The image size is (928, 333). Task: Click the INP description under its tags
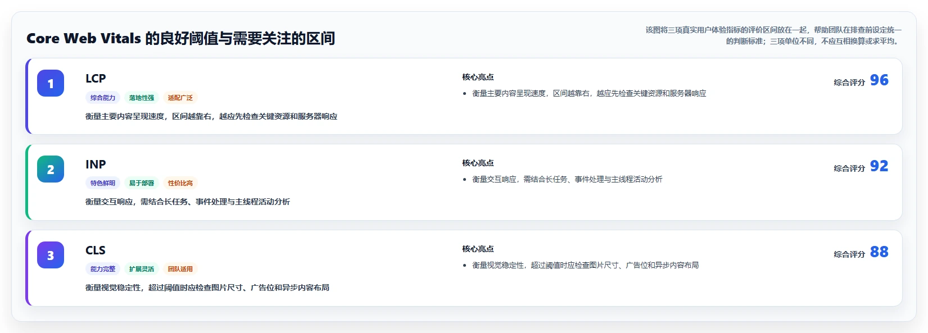[x=188, y=202]
